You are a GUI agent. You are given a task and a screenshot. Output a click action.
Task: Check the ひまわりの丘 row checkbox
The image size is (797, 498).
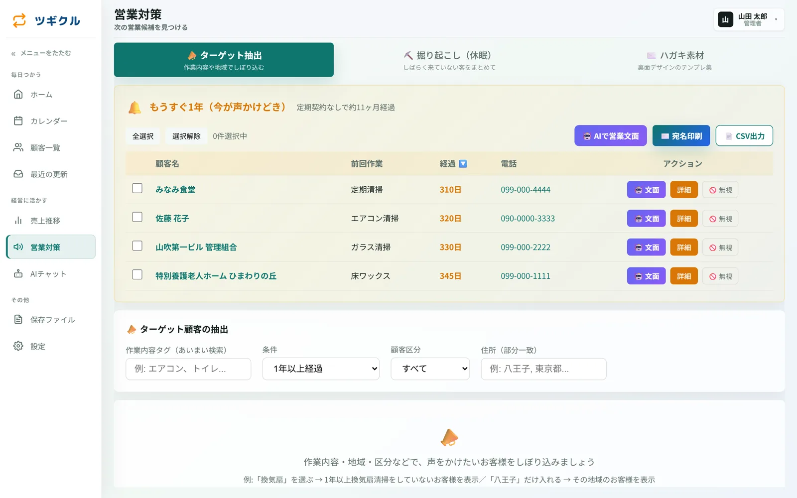(x=137, y=275)
